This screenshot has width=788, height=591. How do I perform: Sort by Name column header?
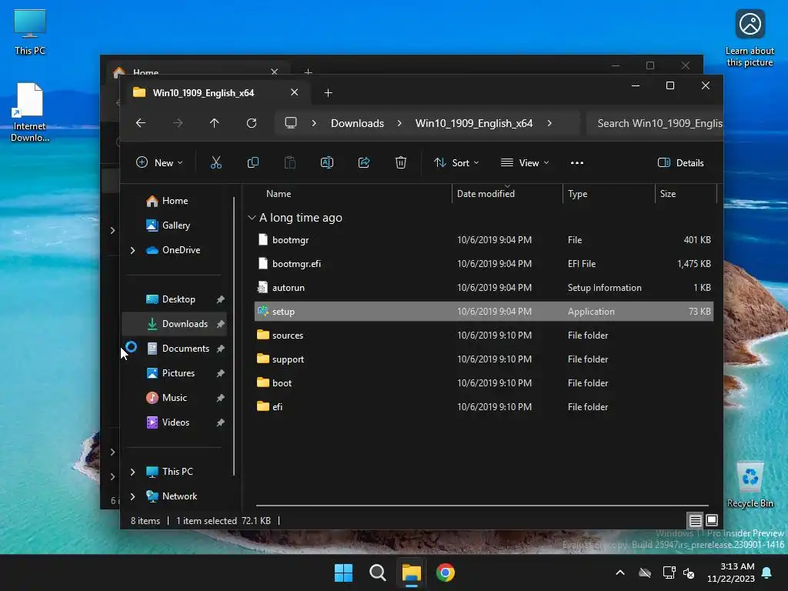click(x=279, y=193)
